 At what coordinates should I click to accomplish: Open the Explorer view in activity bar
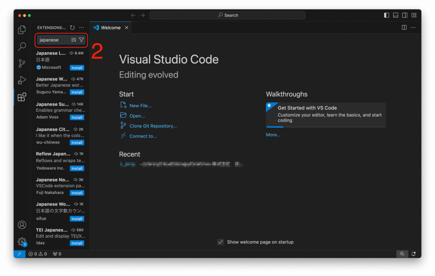pos(22,30)
